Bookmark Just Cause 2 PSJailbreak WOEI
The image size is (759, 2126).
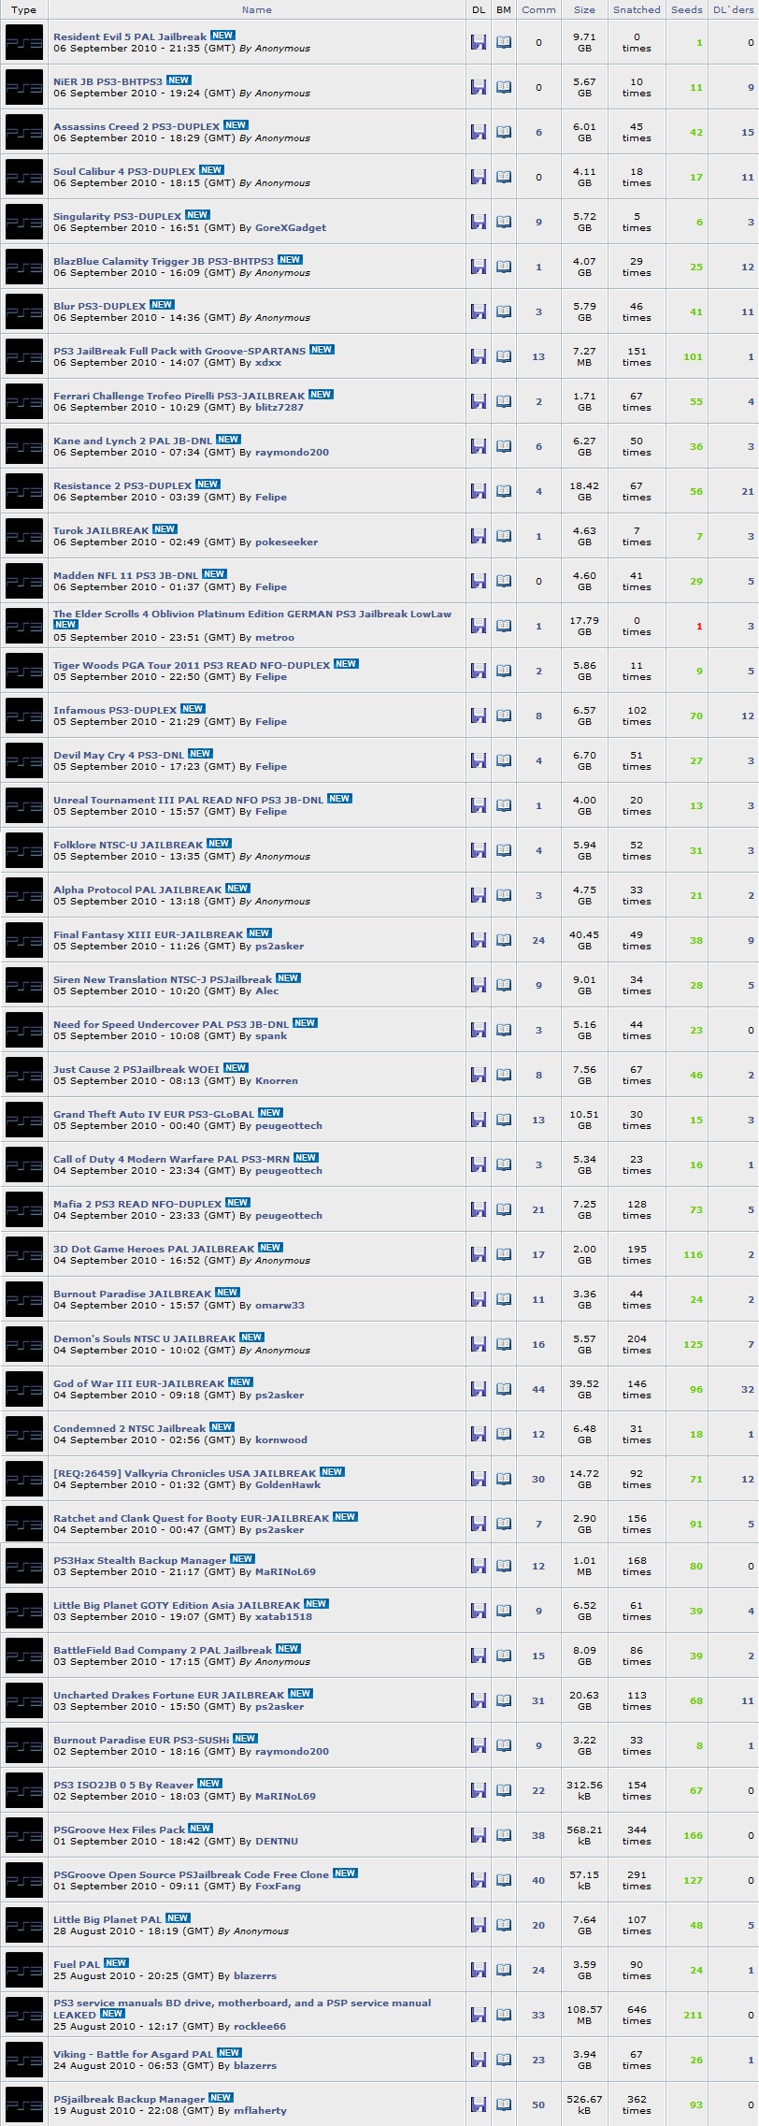click(504, 1075)
